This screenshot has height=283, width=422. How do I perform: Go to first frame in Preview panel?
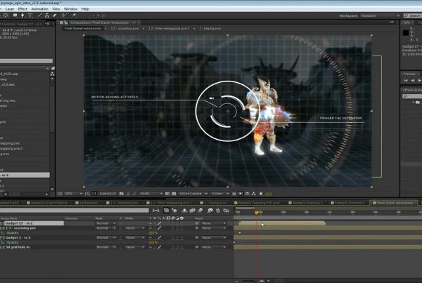click(x=405, y=80)
